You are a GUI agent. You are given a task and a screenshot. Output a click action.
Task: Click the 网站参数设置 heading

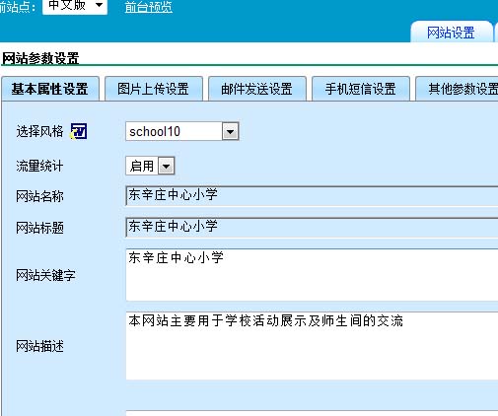tap(40, 58)
